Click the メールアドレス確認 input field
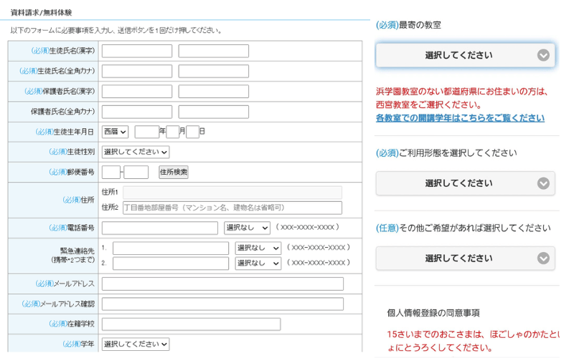 click(222, 304)
